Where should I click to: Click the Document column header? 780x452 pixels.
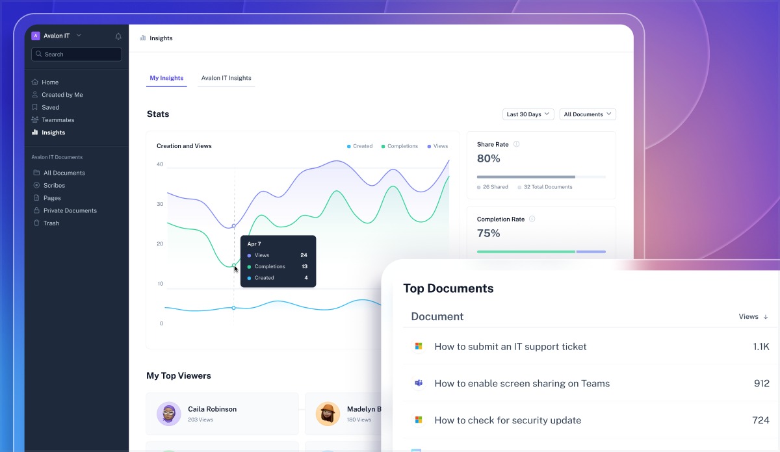click(437, 317)
